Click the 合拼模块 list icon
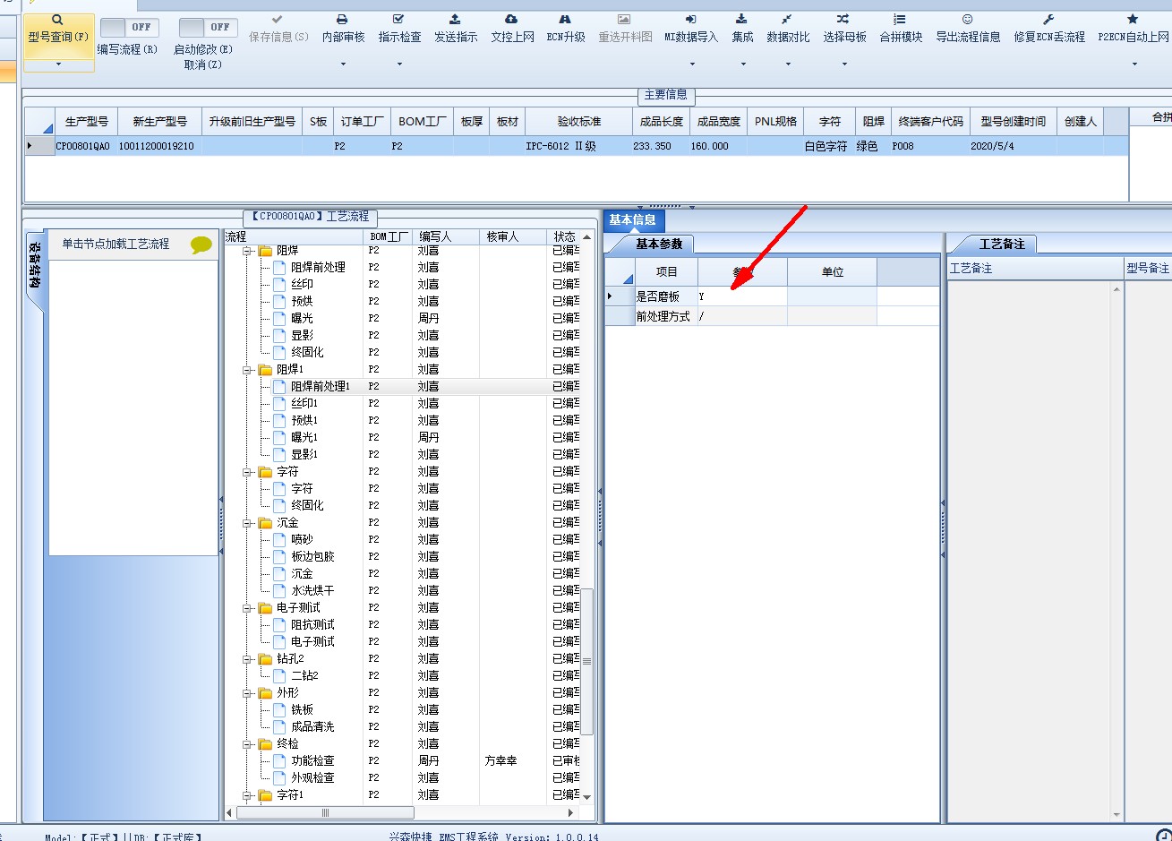The height and width of the screenshot is (841, 1172). click(x=900, y=20)
